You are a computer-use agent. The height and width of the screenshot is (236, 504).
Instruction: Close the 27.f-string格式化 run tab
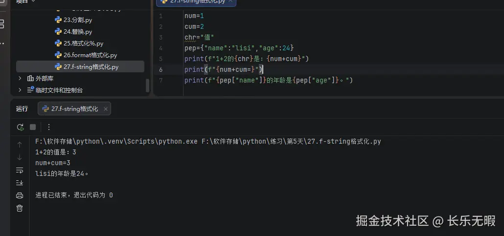coord(105,109)
